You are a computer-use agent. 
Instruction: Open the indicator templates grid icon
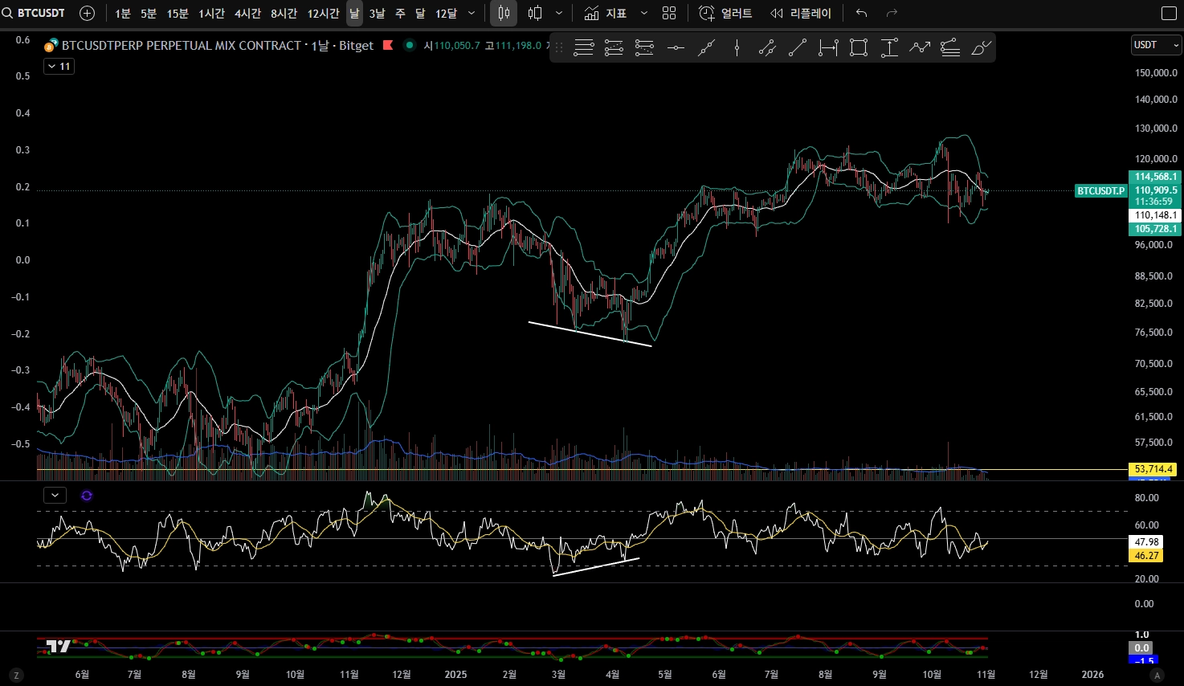pyautogui.click(x=669, y=13)
